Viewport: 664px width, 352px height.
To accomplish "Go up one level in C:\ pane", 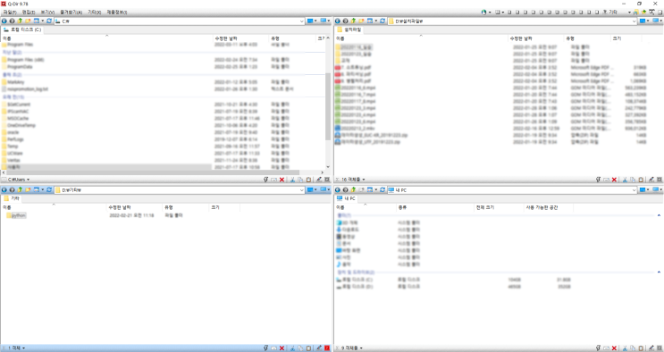I will coord(20,21).
